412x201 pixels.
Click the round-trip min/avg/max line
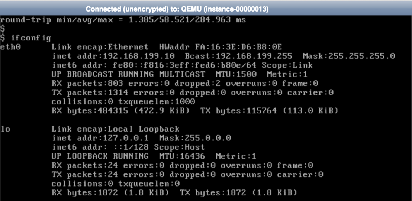pyautogui.click(x=123, y=20)
